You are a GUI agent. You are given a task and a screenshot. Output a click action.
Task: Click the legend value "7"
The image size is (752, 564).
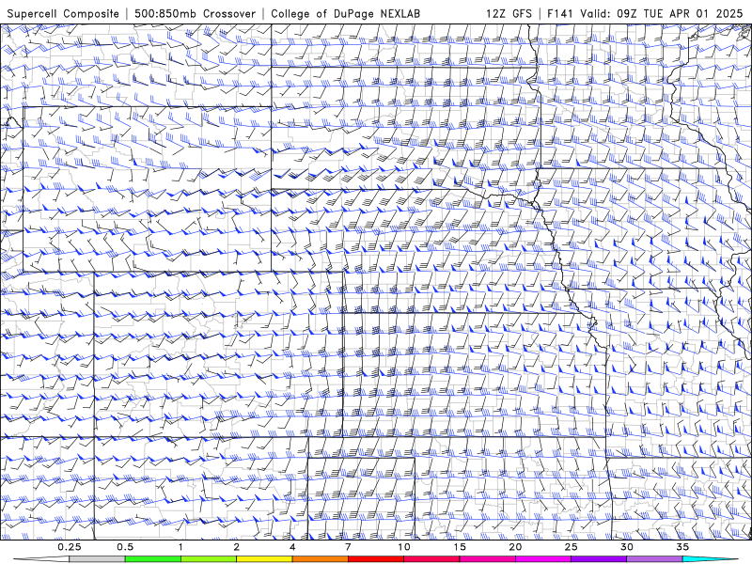[348, 547]
